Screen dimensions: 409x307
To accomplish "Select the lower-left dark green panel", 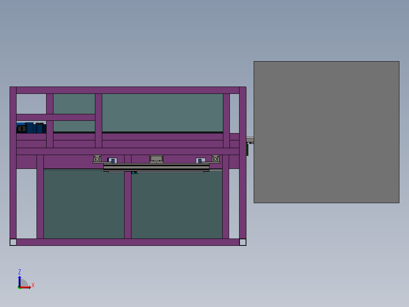I will (84, 204).
